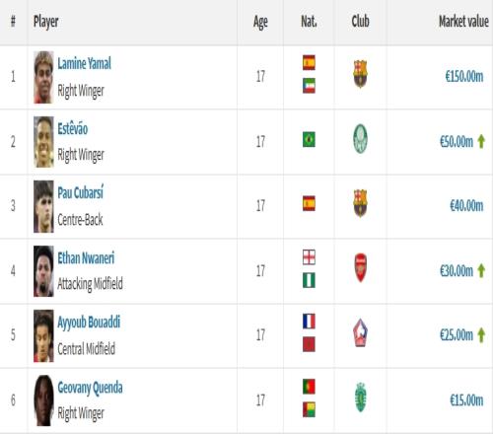Click the Sporting CP club crest
This screenshot has height=434, width=493.
click(361, 398)
